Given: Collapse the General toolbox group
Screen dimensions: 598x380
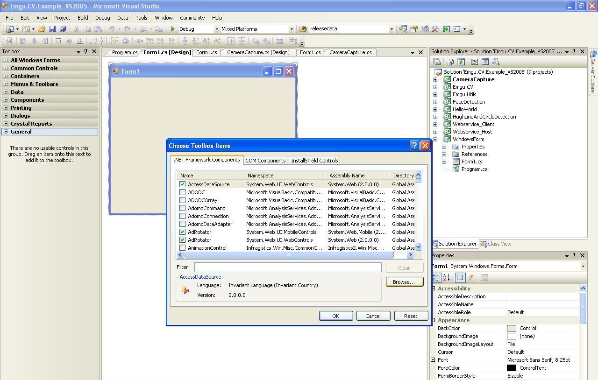Looking at the screenshot, I should [6, 132].
